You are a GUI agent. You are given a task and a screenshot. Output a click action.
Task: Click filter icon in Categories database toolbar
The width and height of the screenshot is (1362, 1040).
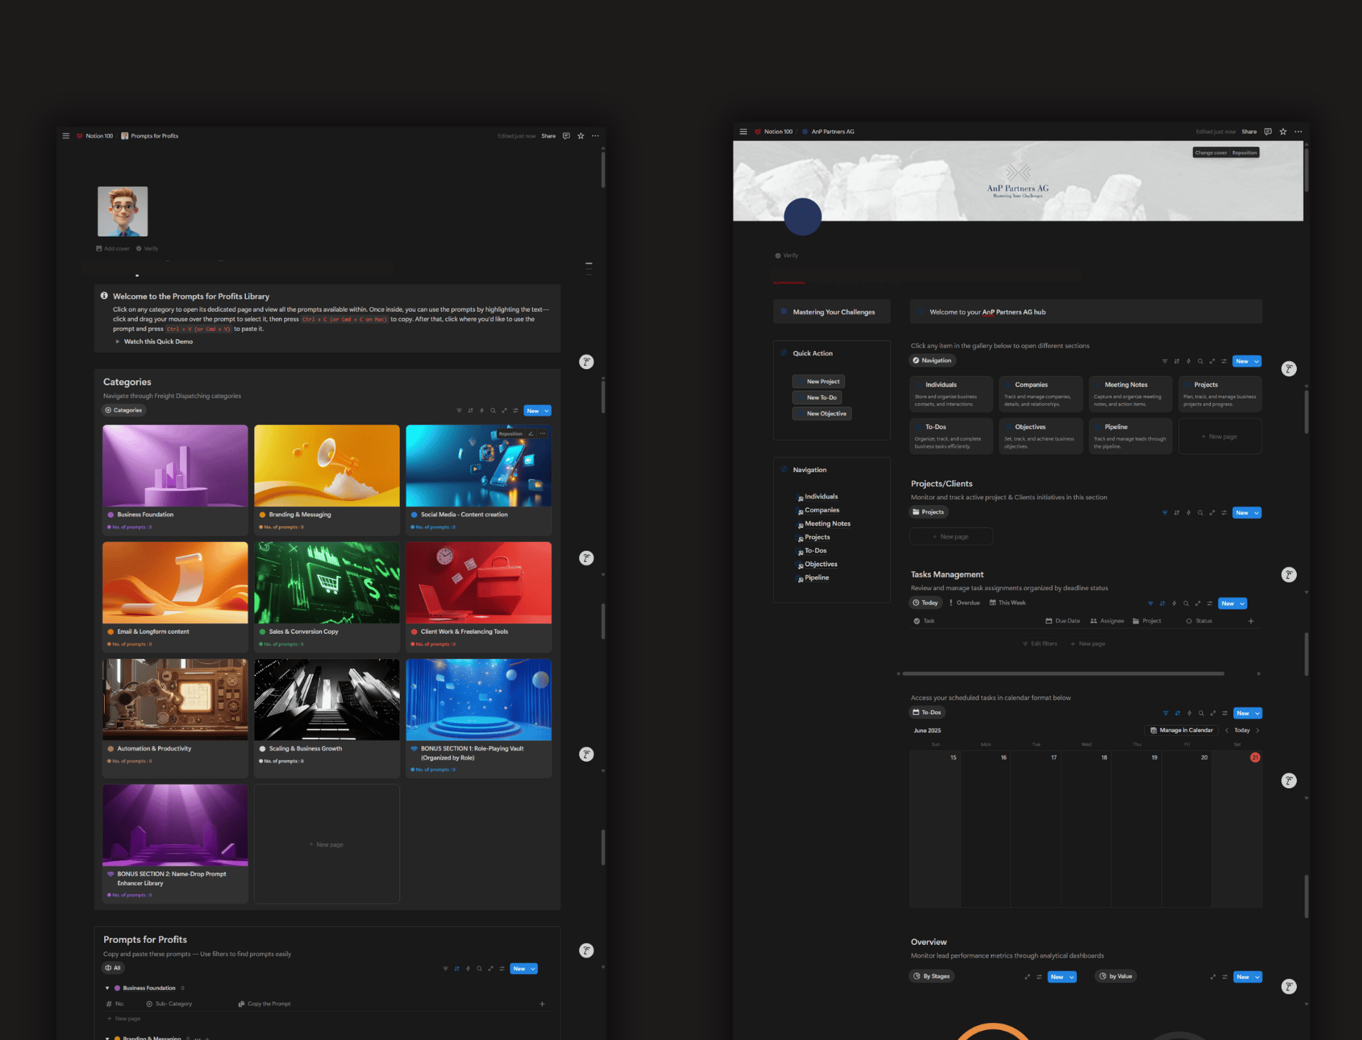pyautogui.click(x=459, y=411)
